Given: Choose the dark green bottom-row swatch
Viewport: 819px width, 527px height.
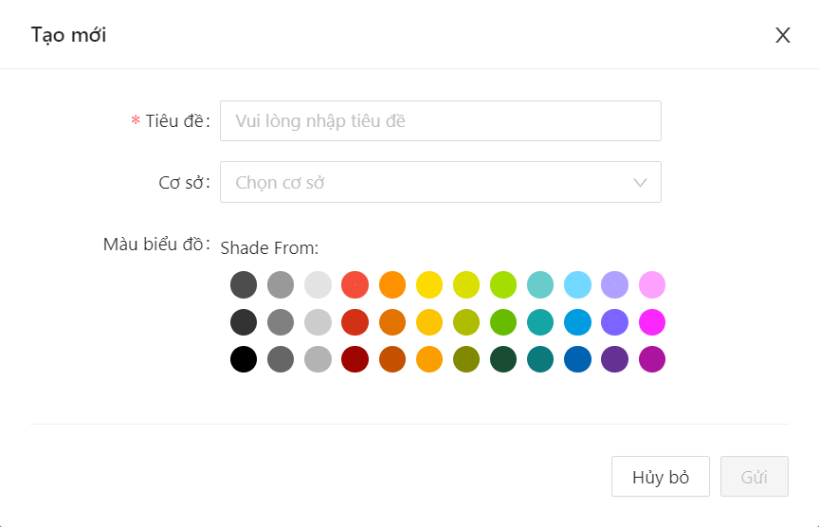Looking at the screenshot, I should coord(503,359).
